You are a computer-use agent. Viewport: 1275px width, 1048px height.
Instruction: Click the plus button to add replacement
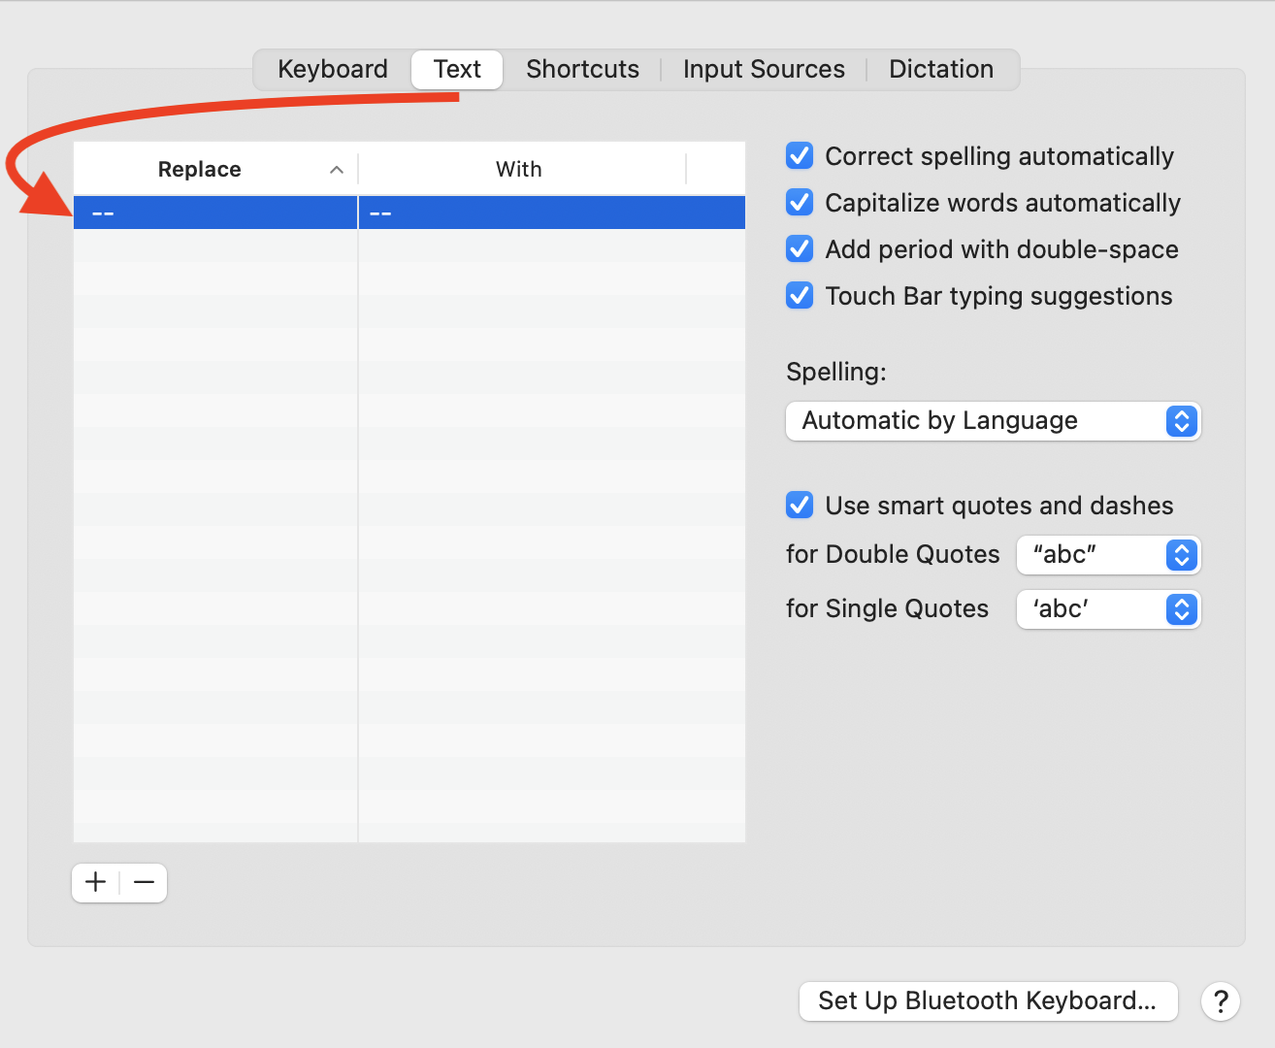(96, 882)
